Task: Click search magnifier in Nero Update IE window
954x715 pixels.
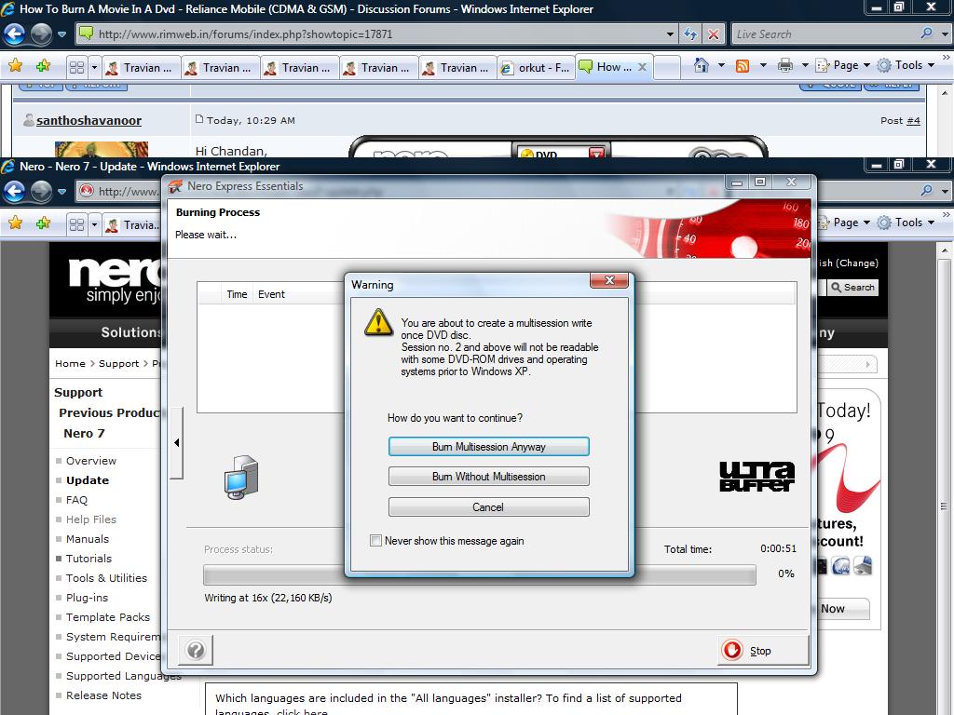Action: (x=927, y=190)
